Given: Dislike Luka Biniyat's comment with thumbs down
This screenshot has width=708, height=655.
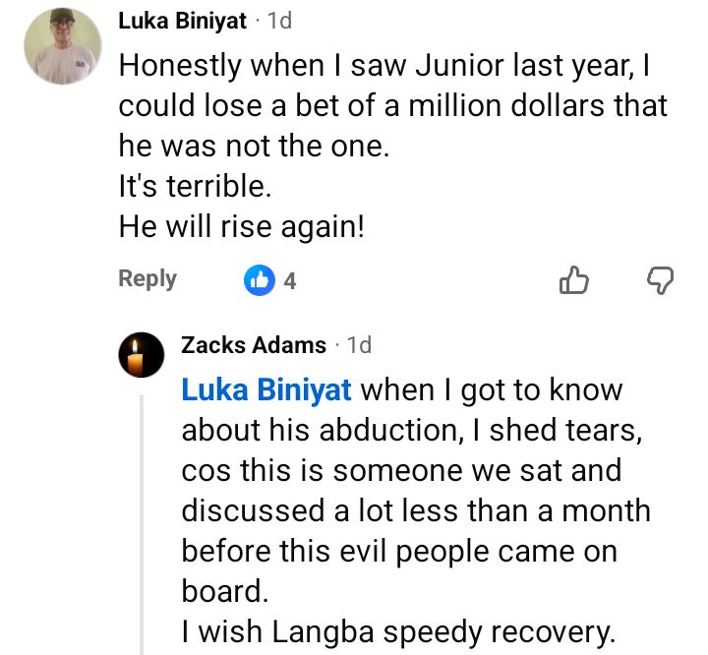Looking at the screenshot, I should pos(661,280).
